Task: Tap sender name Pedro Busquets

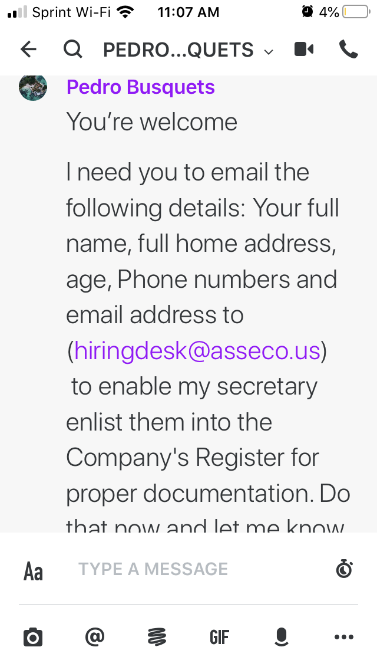Action: click(140, 87)
